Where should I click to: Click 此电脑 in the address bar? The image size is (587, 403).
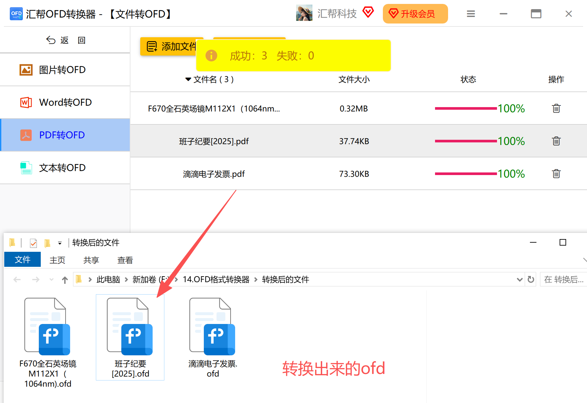(x=108, y=280)
